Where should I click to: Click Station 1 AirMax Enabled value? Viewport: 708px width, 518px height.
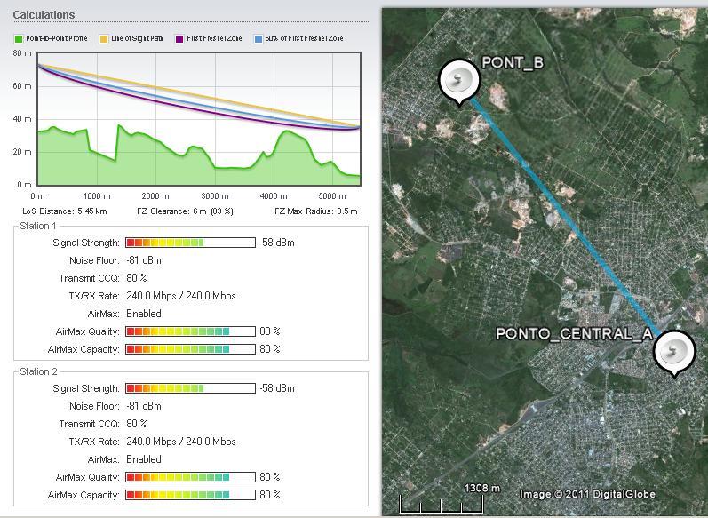(x=144, y=314)
